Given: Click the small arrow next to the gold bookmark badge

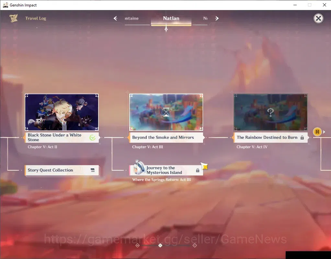Looking at the screenshot, I should coord(324,132).
